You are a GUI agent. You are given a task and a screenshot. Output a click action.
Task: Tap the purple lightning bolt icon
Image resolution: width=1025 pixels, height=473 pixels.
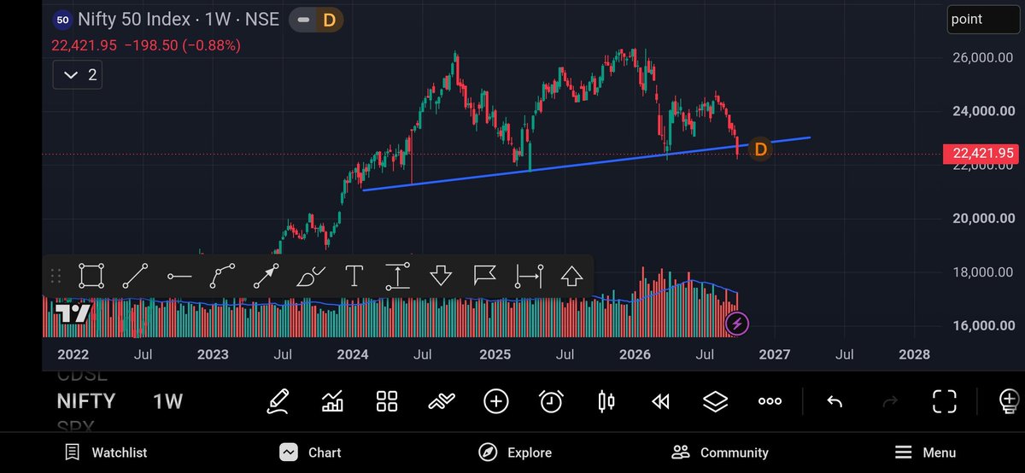pyautogui.click(x=738, y=324)
